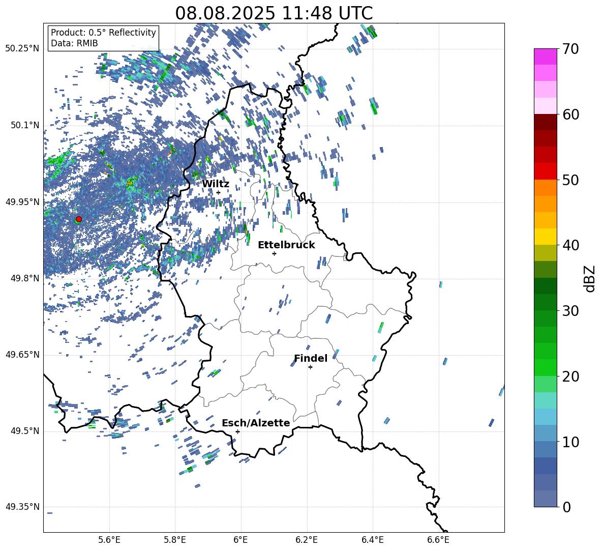Click the 50.25°N latitude label
This screenshot has width=602, height=550.
[x=22, y=49]
